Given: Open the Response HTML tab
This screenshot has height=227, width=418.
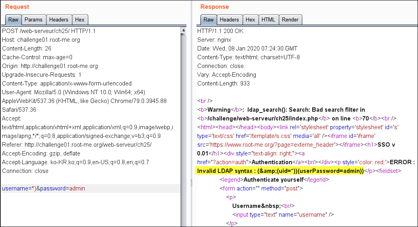Looking at the screenshot, I should pyautogui.click(x=268, y=20).
